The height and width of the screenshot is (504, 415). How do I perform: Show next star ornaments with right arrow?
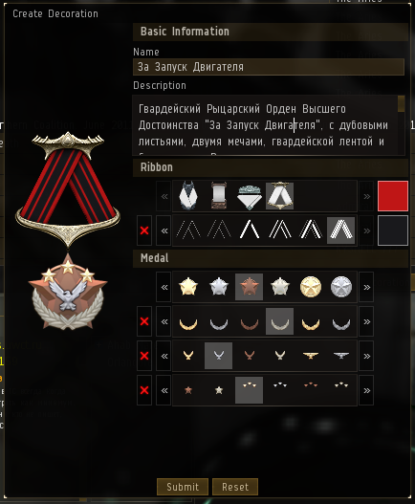(366, 390)
